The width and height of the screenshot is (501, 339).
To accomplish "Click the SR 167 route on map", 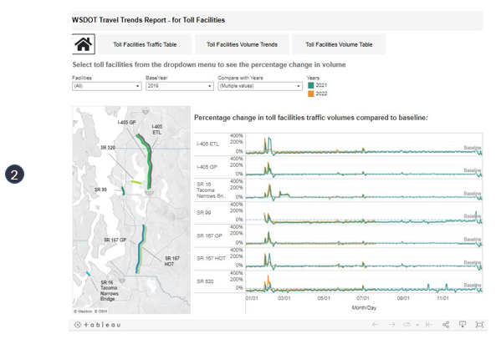I will tap(141, 249).
